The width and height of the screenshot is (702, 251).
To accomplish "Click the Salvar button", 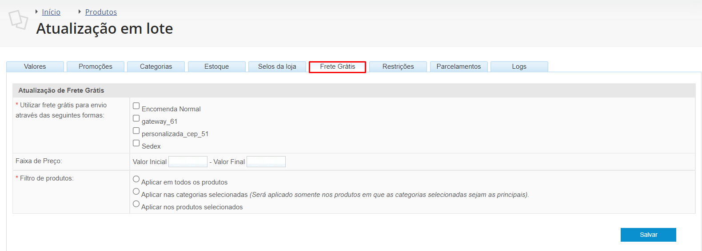I will (648, 235).
